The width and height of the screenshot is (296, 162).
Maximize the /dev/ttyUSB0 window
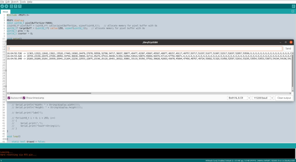click(286, 42)
